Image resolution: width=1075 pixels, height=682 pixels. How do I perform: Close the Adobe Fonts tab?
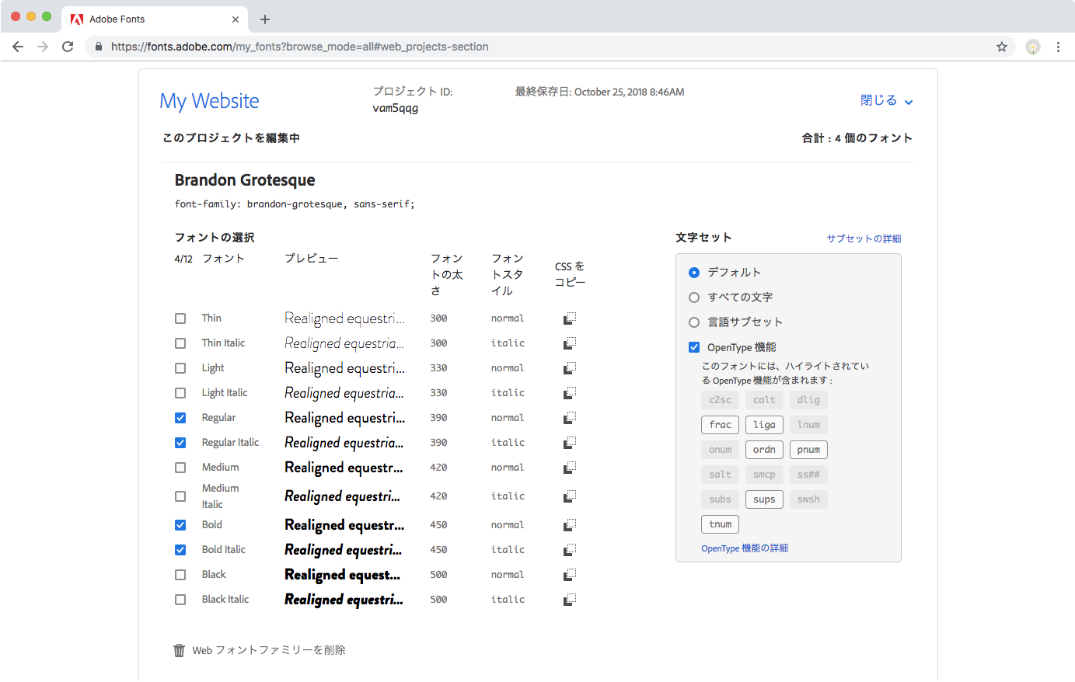click(x=236, y=19)
